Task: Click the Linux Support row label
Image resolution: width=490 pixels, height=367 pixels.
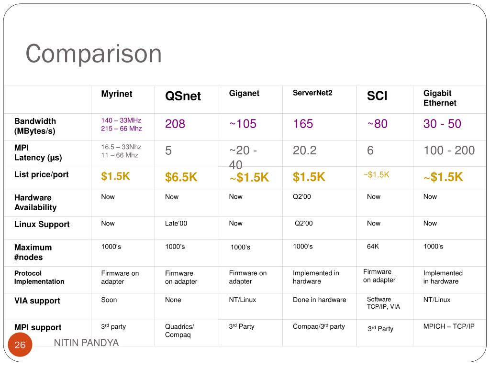Action: coord(42,225)
